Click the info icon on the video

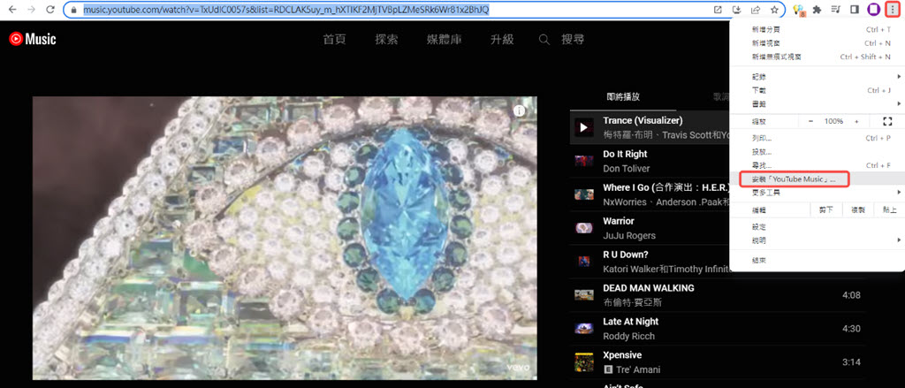pyautogui.click(x=520, y=110)
